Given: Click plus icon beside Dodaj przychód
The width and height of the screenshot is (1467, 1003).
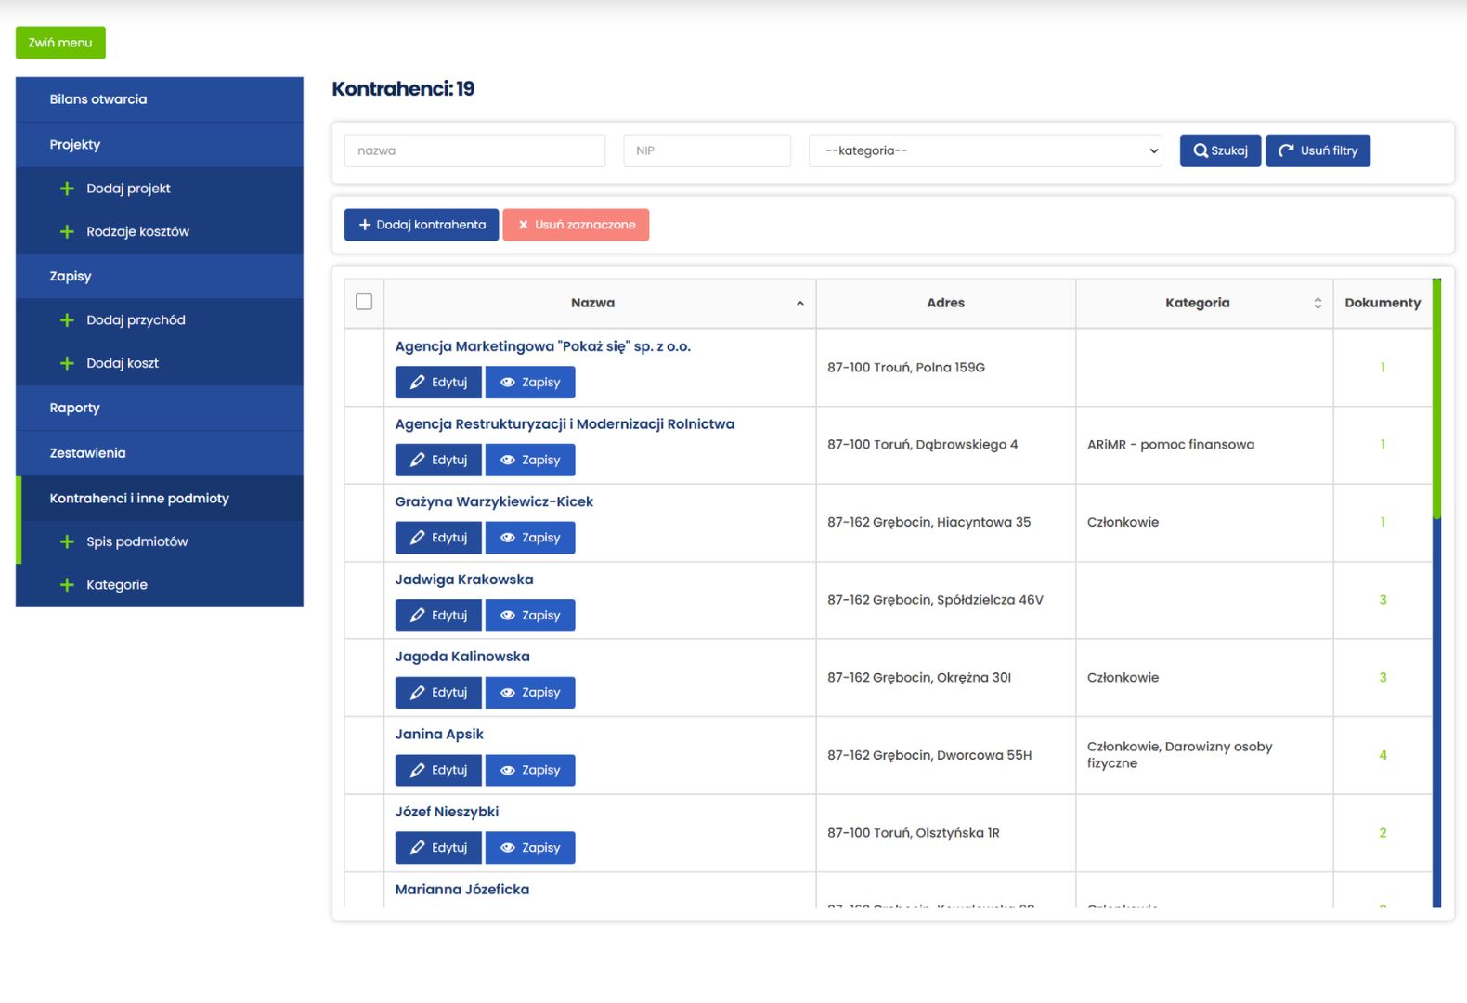Looking at the screenshot, I should click(x=67, y=320).
